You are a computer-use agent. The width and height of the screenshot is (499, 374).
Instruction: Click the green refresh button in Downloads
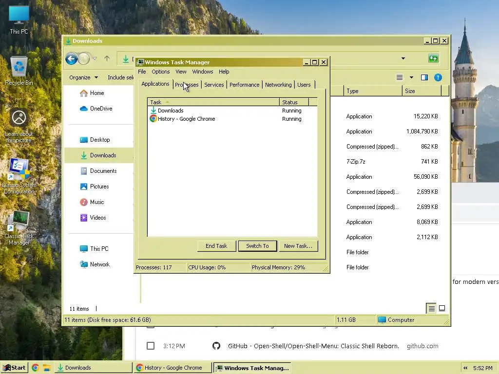coord(433,58)
